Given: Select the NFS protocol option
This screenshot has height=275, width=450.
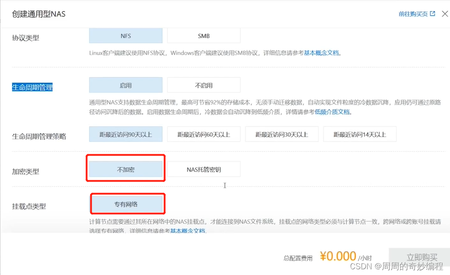Looking at the screenshot, I should pos(126,36).
